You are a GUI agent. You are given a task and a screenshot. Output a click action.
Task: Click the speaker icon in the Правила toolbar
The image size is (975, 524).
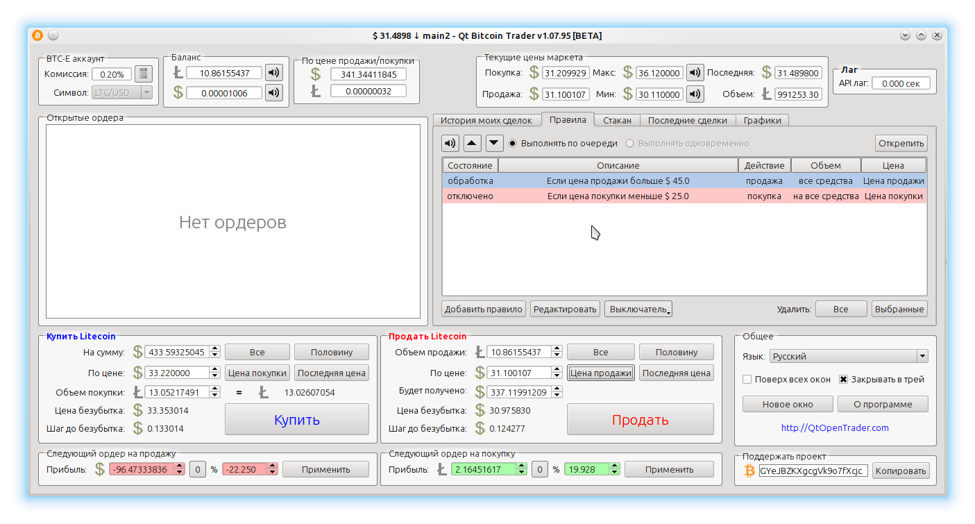tap(450, 144)
